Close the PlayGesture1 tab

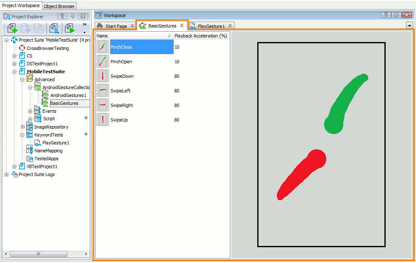[230, 26]
